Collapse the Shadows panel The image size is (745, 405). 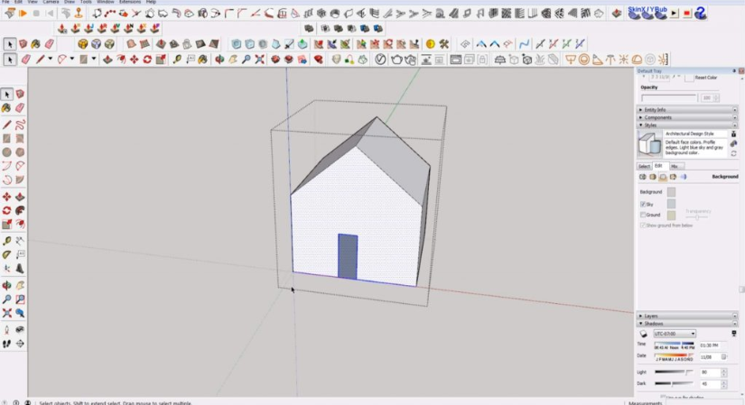point(687,323)
